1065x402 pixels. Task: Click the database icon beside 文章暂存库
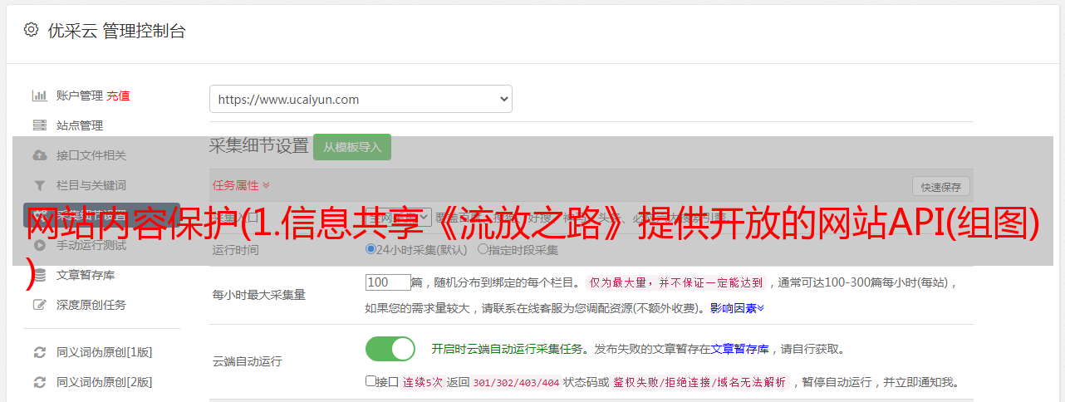39,275
